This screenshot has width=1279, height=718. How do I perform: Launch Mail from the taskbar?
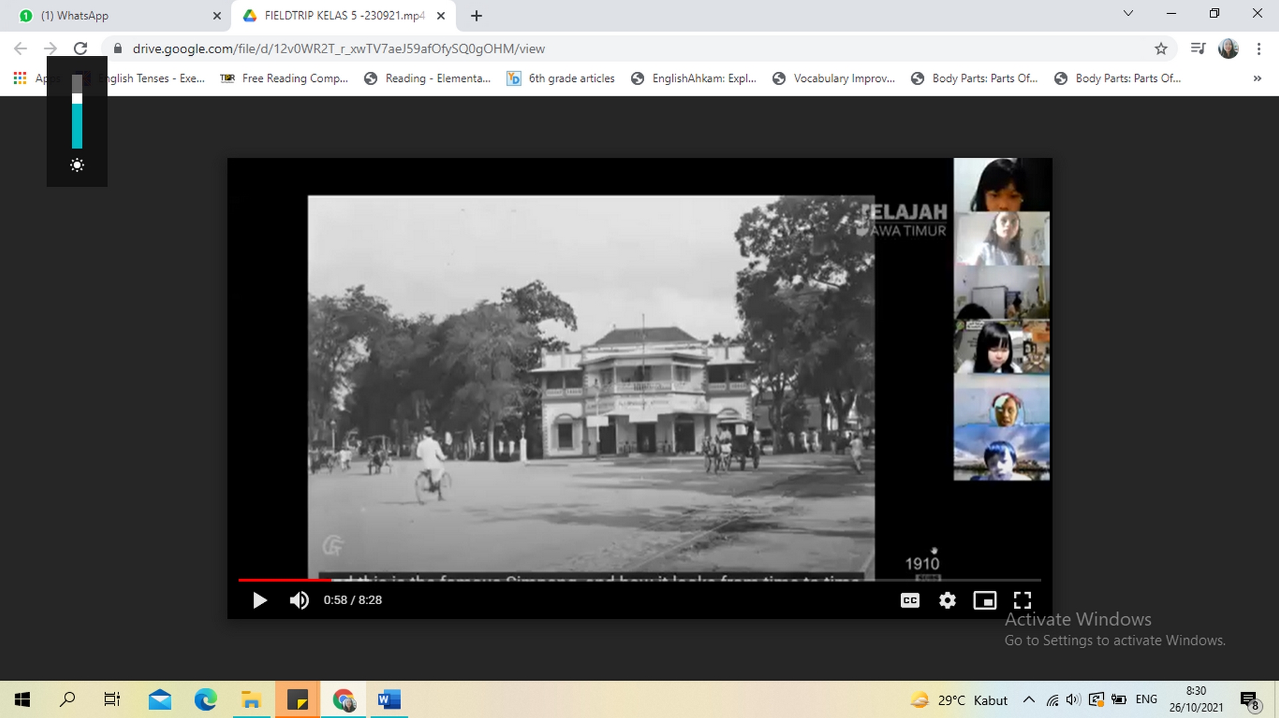(x=160, y=699)
